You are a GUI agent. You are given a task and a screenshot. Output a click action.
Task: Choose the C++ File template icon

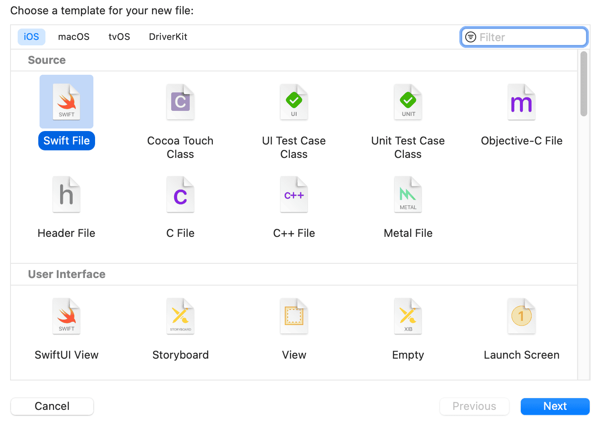click(294, 194)
